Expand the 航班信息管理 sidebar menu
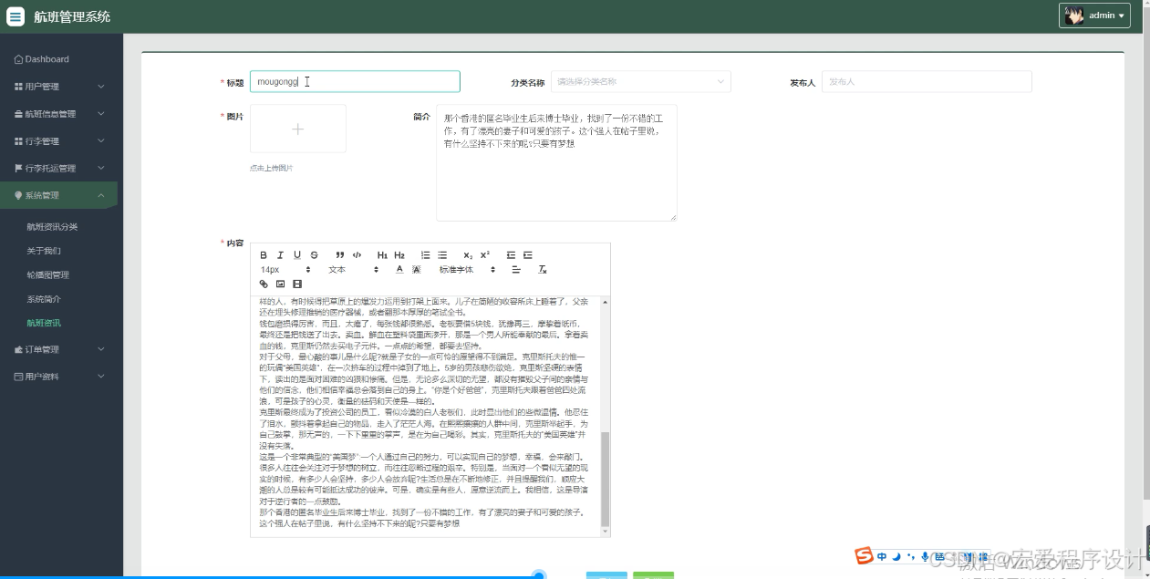The width and height of the screenshot is (1150, 579). click(x=61, y=114)
